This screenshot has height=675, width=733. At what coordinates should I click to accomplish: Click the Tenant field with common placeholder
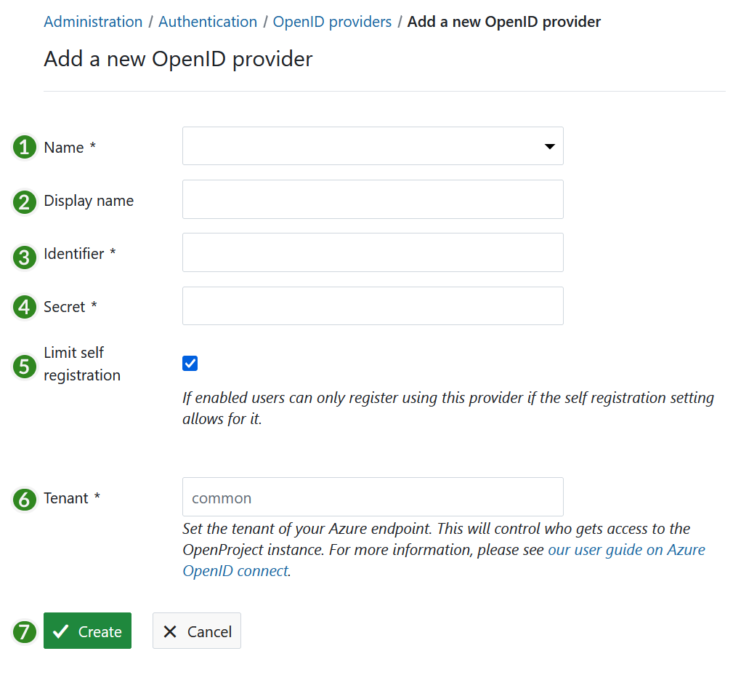(373, 498)
